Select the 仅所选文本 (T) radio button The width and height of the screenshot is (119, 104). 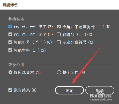click(11, 72)
